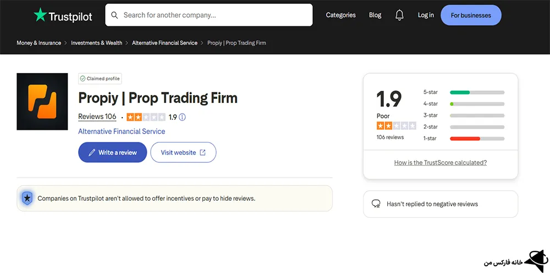Go to Investments & Wealth breadcrumb
Screen dimensions: 550x275
point(97,43)
